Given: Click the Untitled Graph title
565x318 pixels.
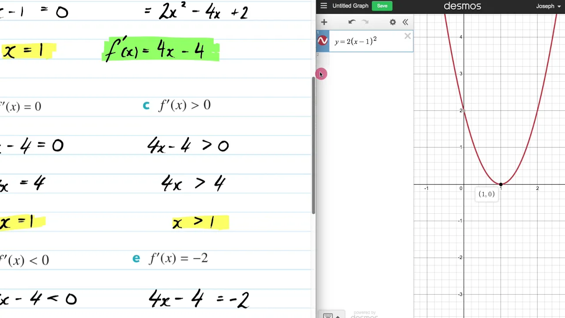Looking at the screenshot, I should (350, 6).
